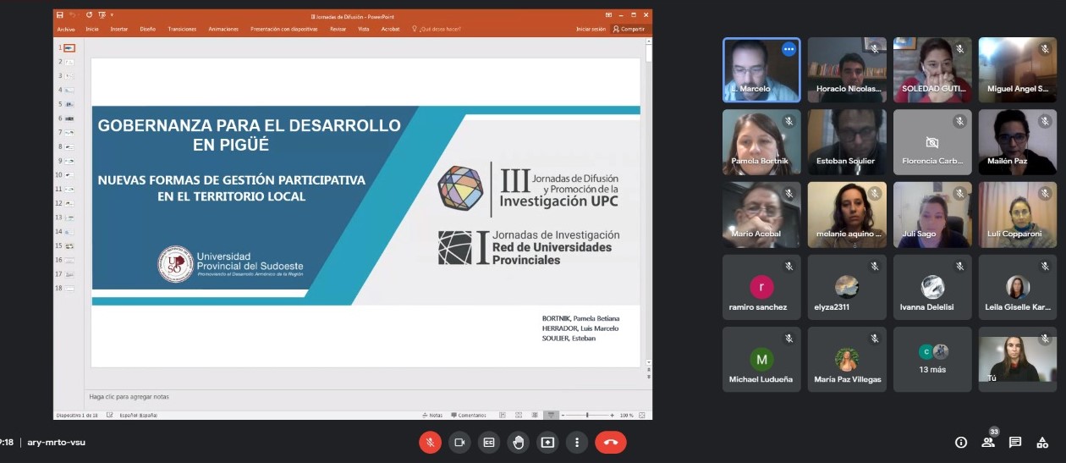1066x463 pixels.
Task: Open ribbon display options icon in title bar
Action: point(609,15)
